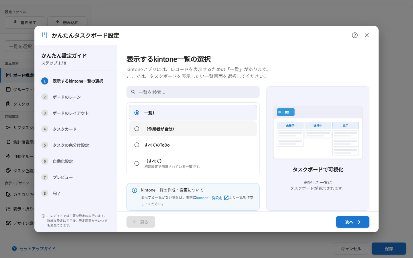Viewport: 413px width, 258px height.
Task: Open the 一覧を選択 dropdown in background
Action: (20, 46)
